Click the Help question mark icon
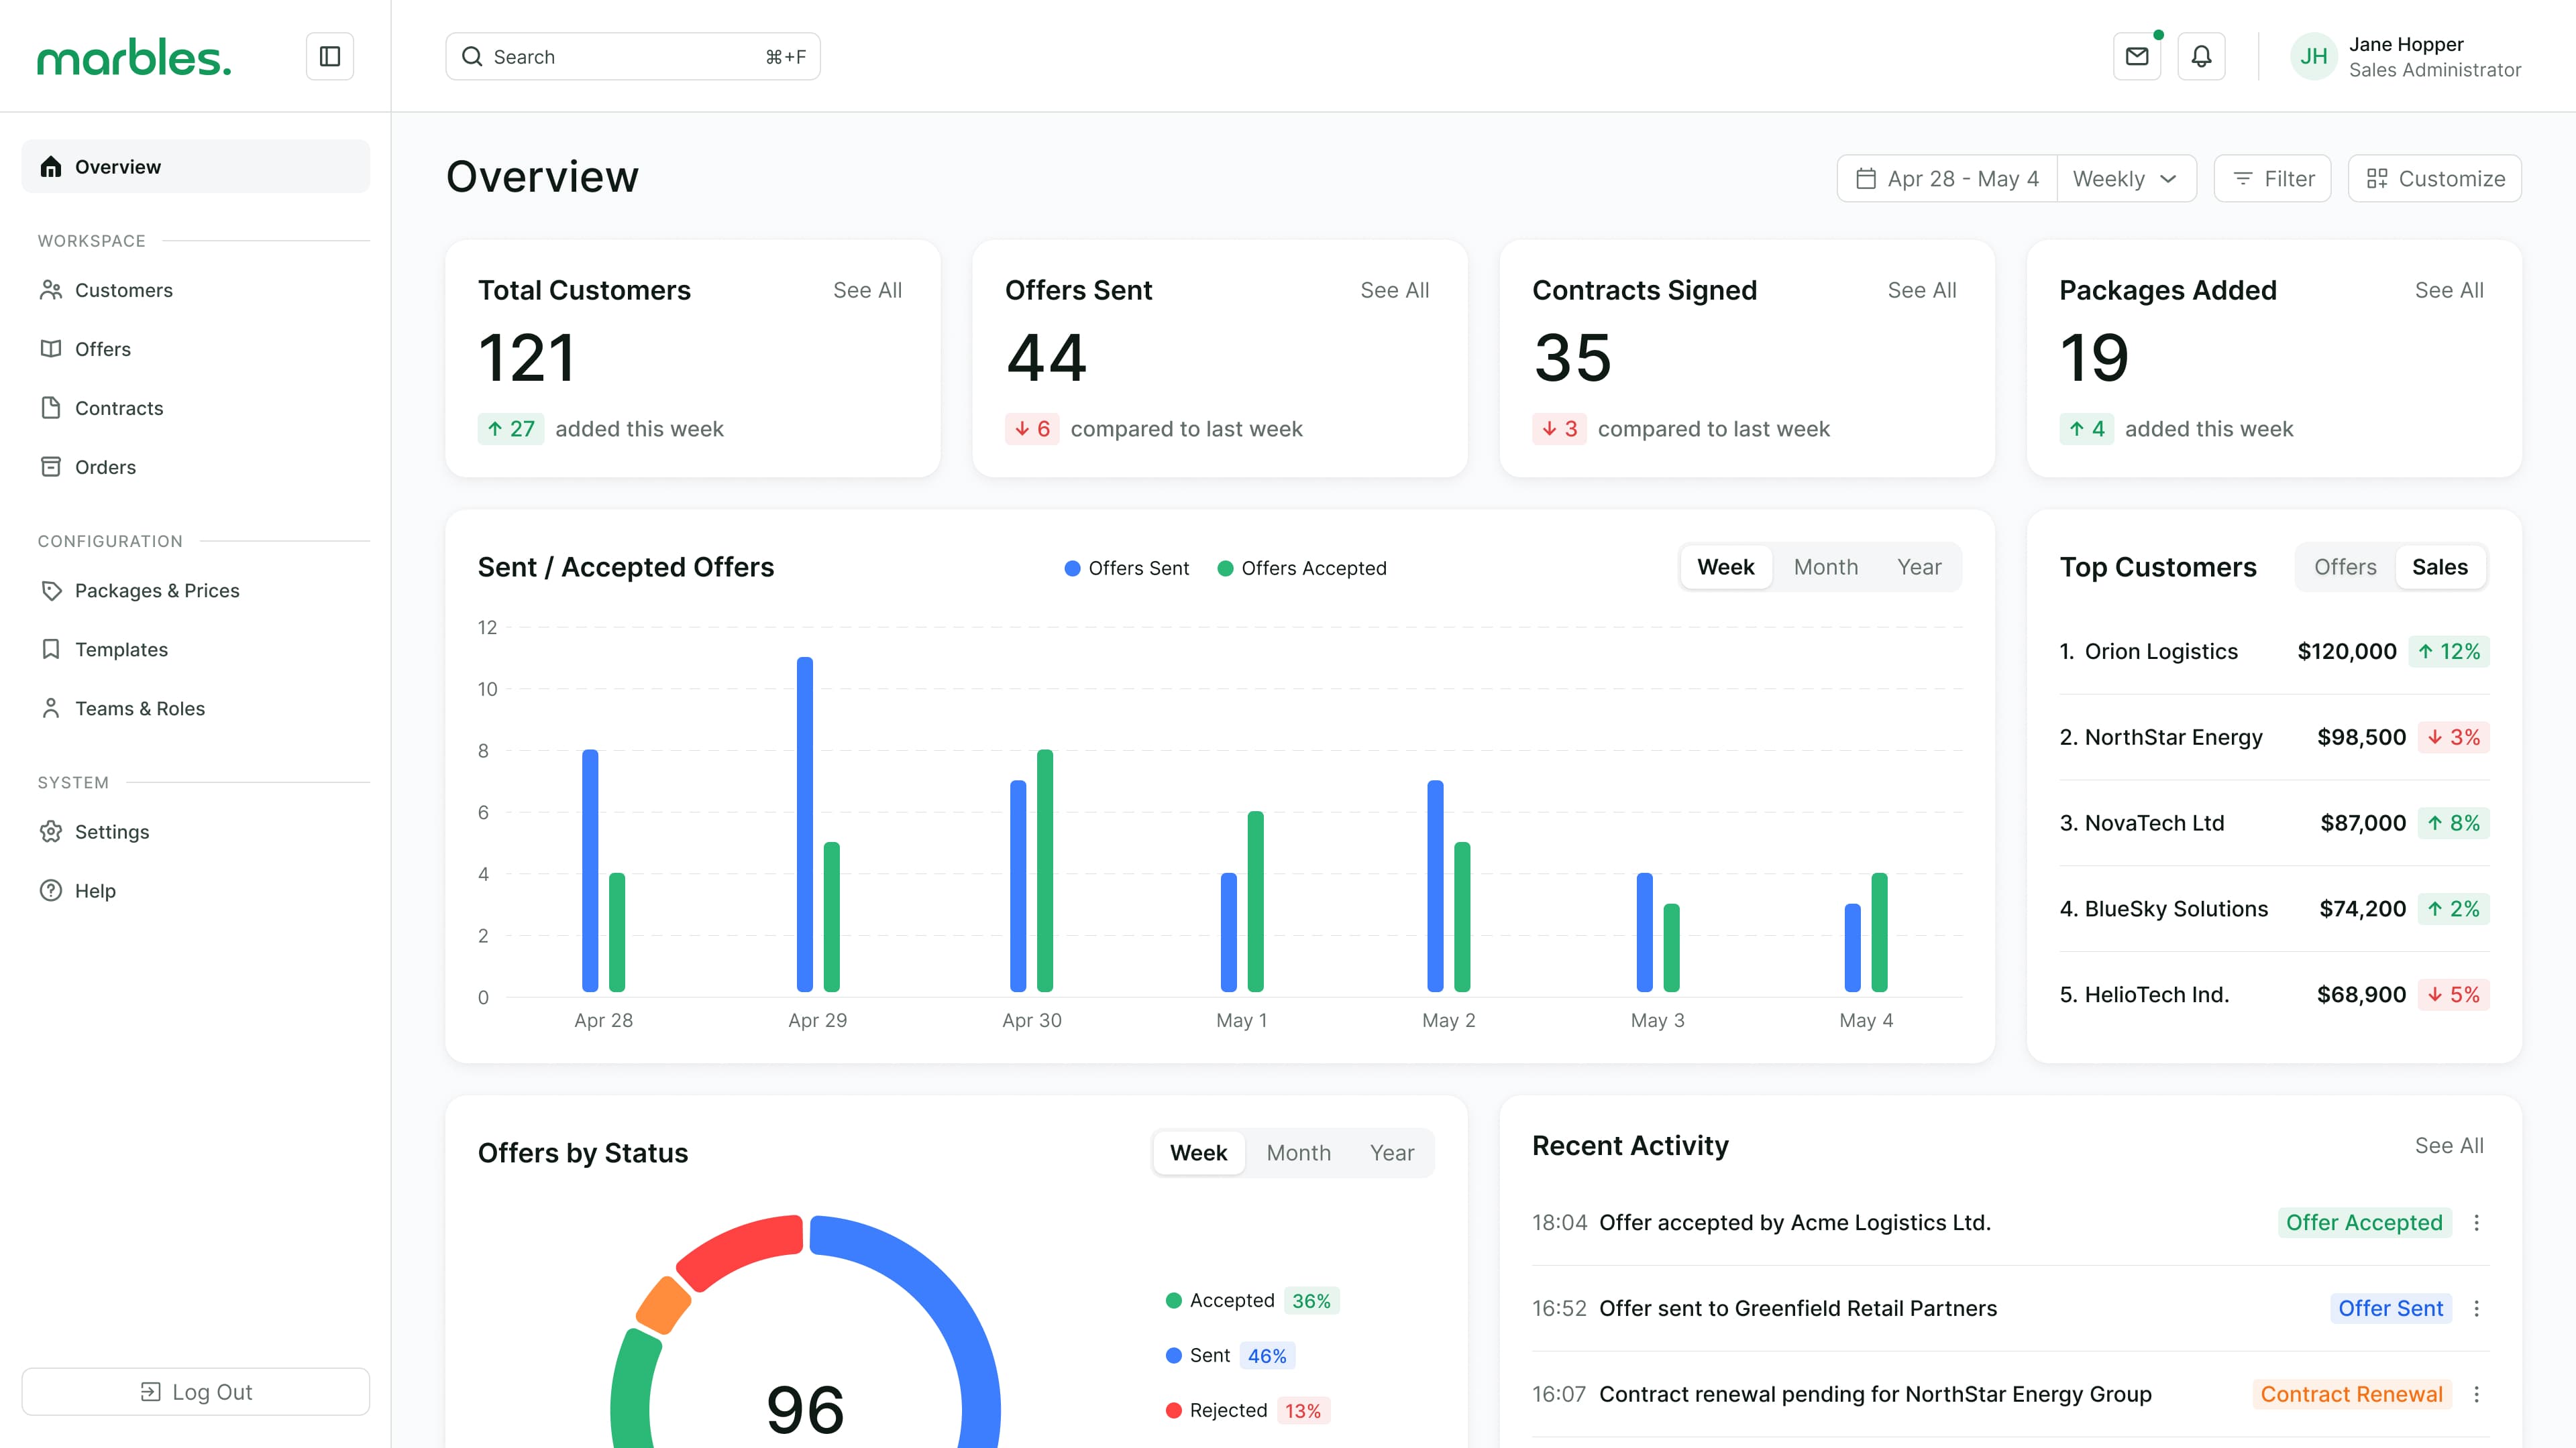2576x1448 pixels. pyautogui.click(x=51, y=890)
